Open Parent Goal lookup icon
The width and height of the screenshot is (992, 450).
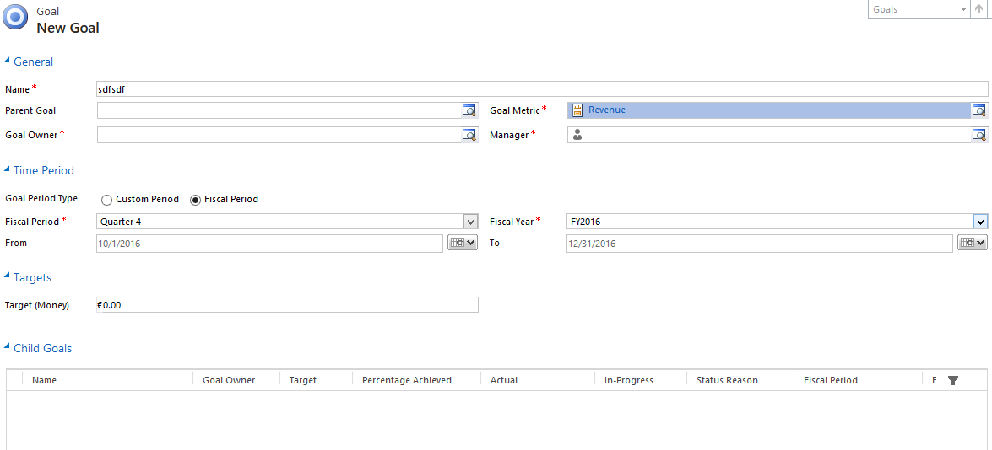click(469, 110)
